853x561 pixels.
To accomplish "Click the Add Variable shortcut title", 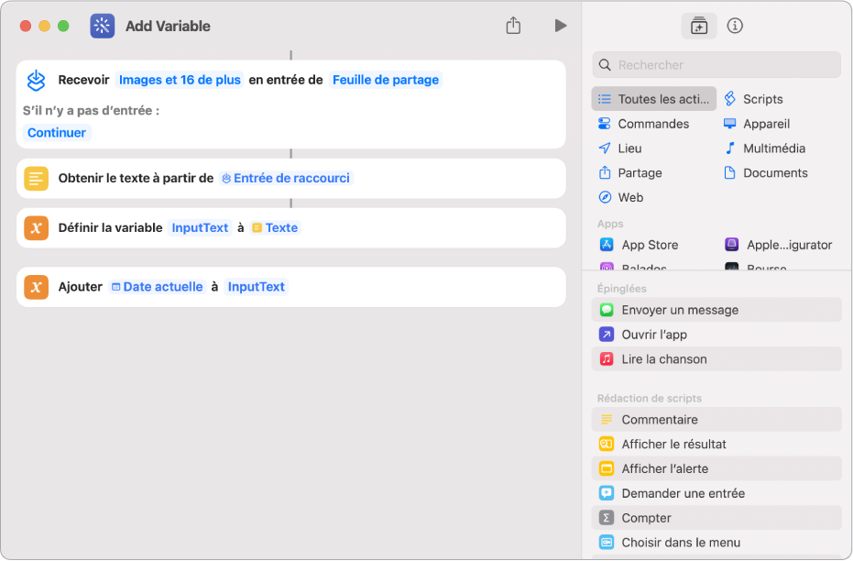I will click(x=168, y=26).
